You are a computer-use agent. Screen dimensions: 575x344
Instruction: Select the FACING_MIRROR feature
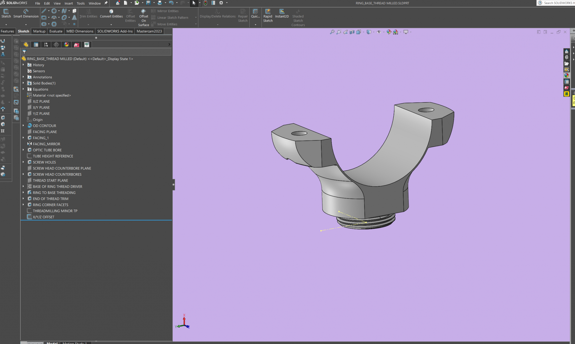pyautogui.click(x=46, y=144)
